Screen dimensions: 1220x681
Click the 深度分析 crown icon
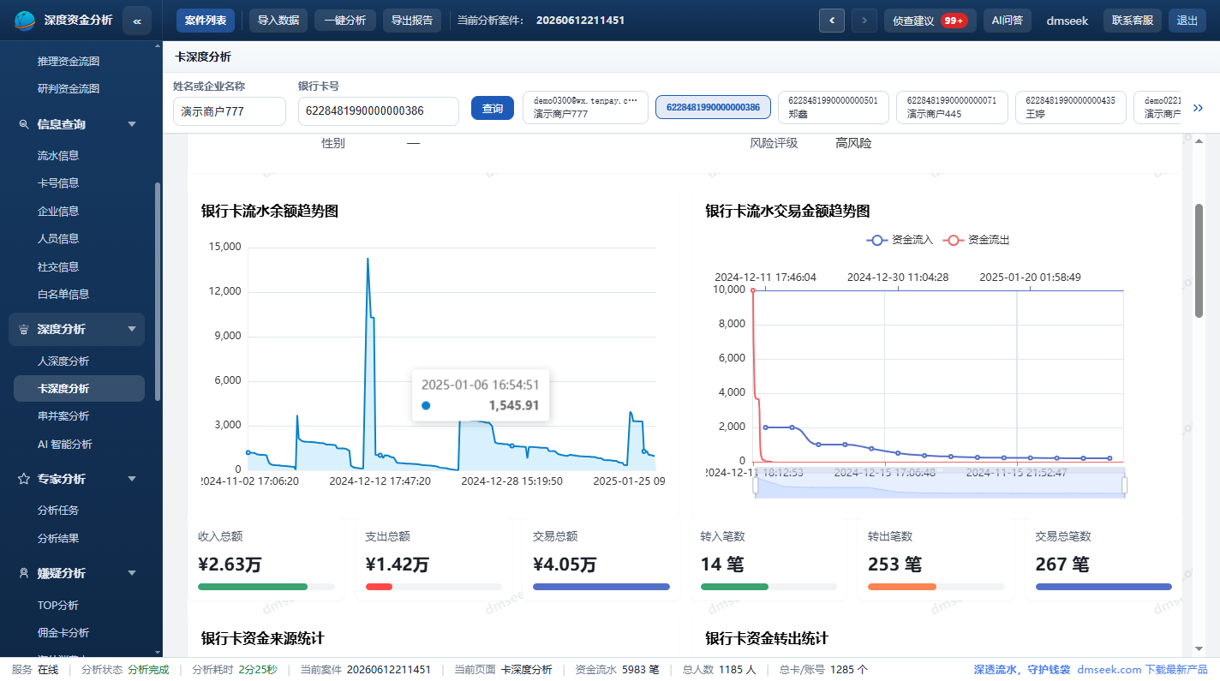click(24, 329)
